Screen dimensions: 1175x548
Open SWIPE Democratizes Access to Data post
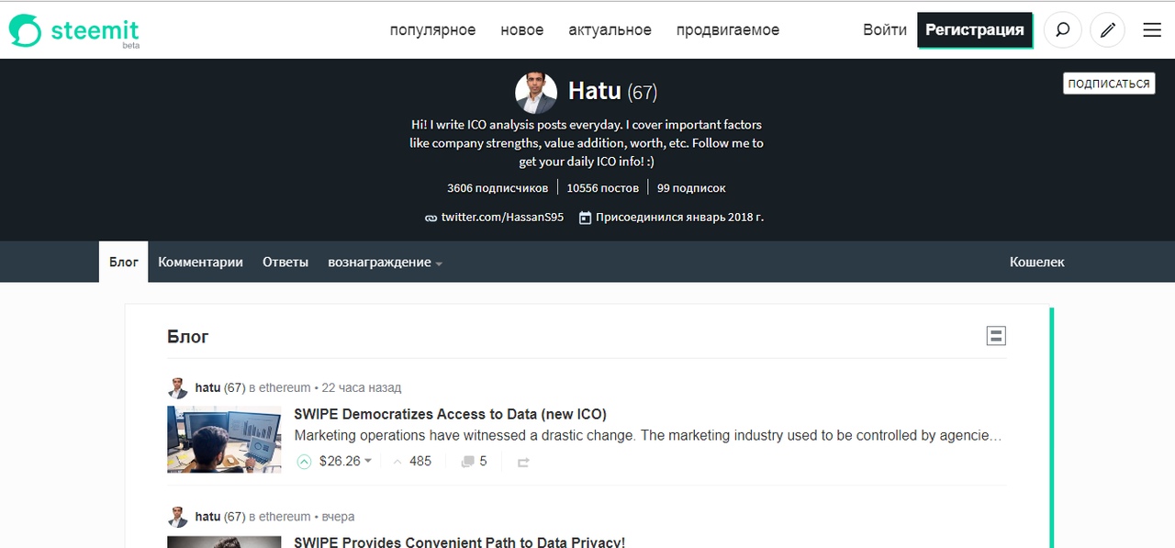coord(451,414)
